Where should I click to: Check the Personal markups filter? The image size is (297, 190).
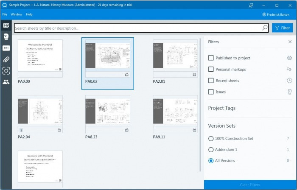[211, 69]
